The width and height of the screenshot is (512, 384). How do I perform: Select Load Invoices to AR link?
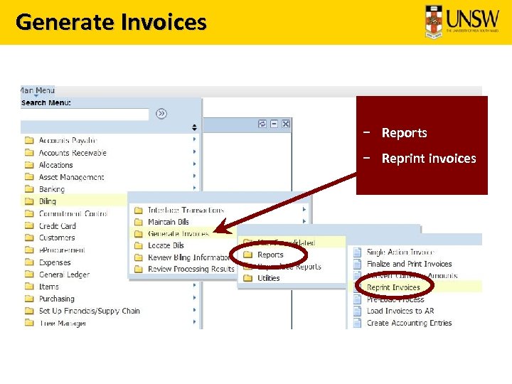pos(400,311)
